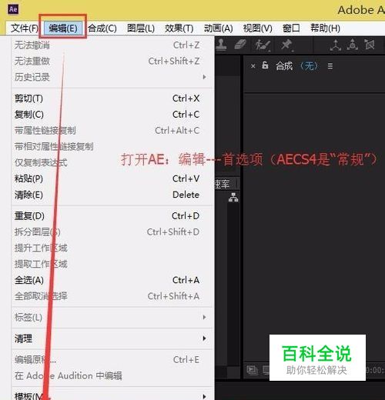The image size is (385, 400).
Task: Click 在 Adobe Audition 中编辑 entry
Action: point(113,376)
